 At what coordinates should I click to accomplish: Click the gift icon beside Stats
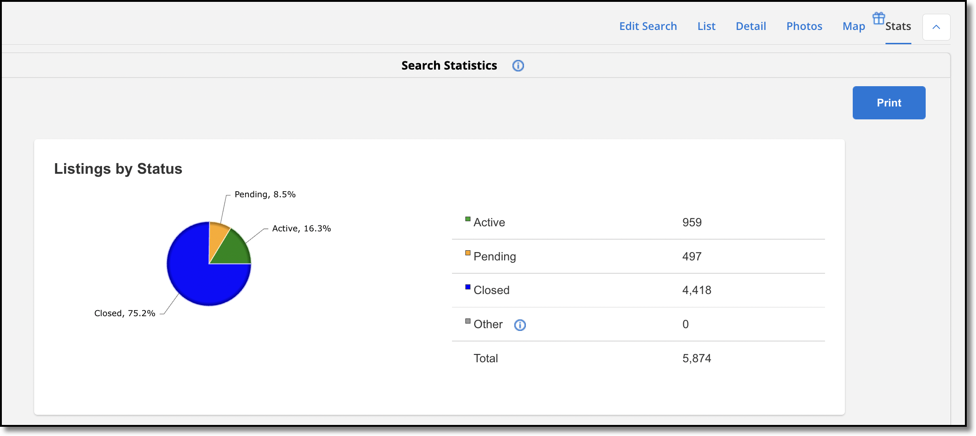pyautogui.click(x=879, y=18)
